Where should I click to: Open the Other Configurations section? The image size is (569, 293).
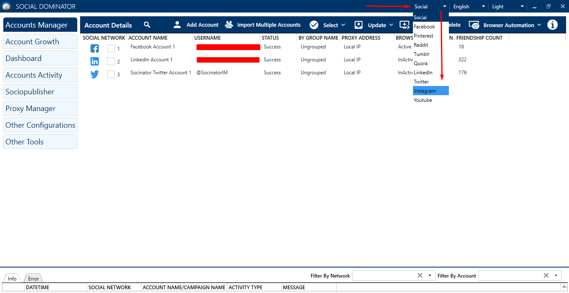pyautogui.click(x=40, y=125)
